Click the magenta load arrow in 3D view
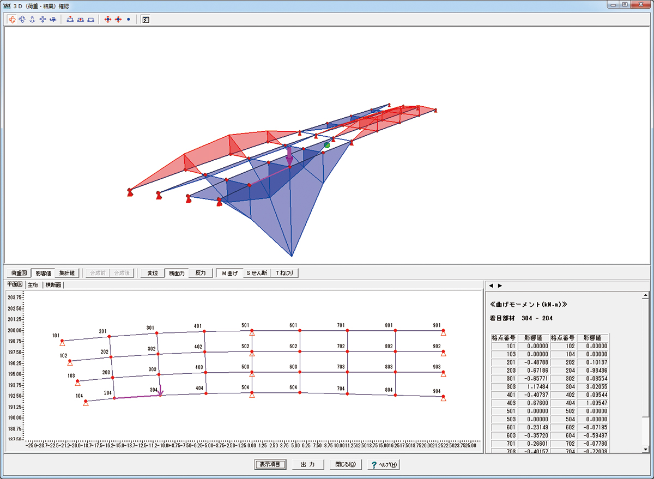Screen dimensions: 654x479 point(289,157)
